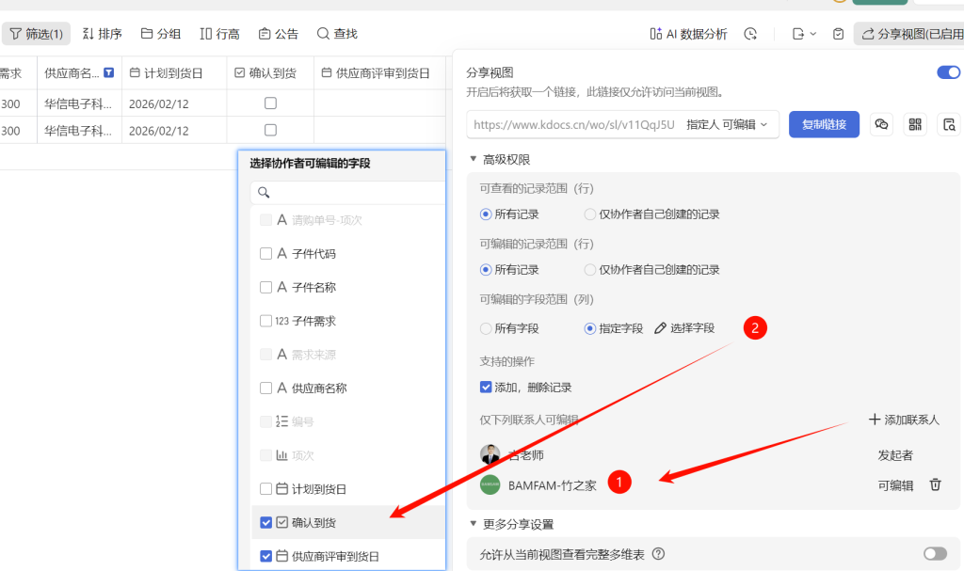Open the 分组 group tool
The image size is (964, 571).
tap(160, 34)
